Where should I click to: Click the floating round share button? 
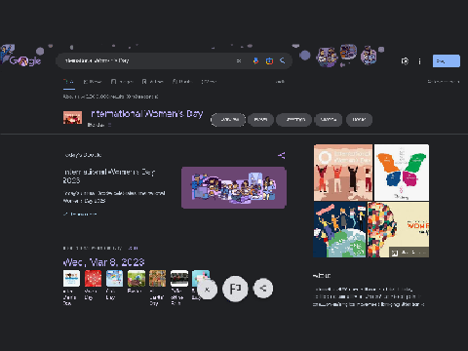click(263, 289)
